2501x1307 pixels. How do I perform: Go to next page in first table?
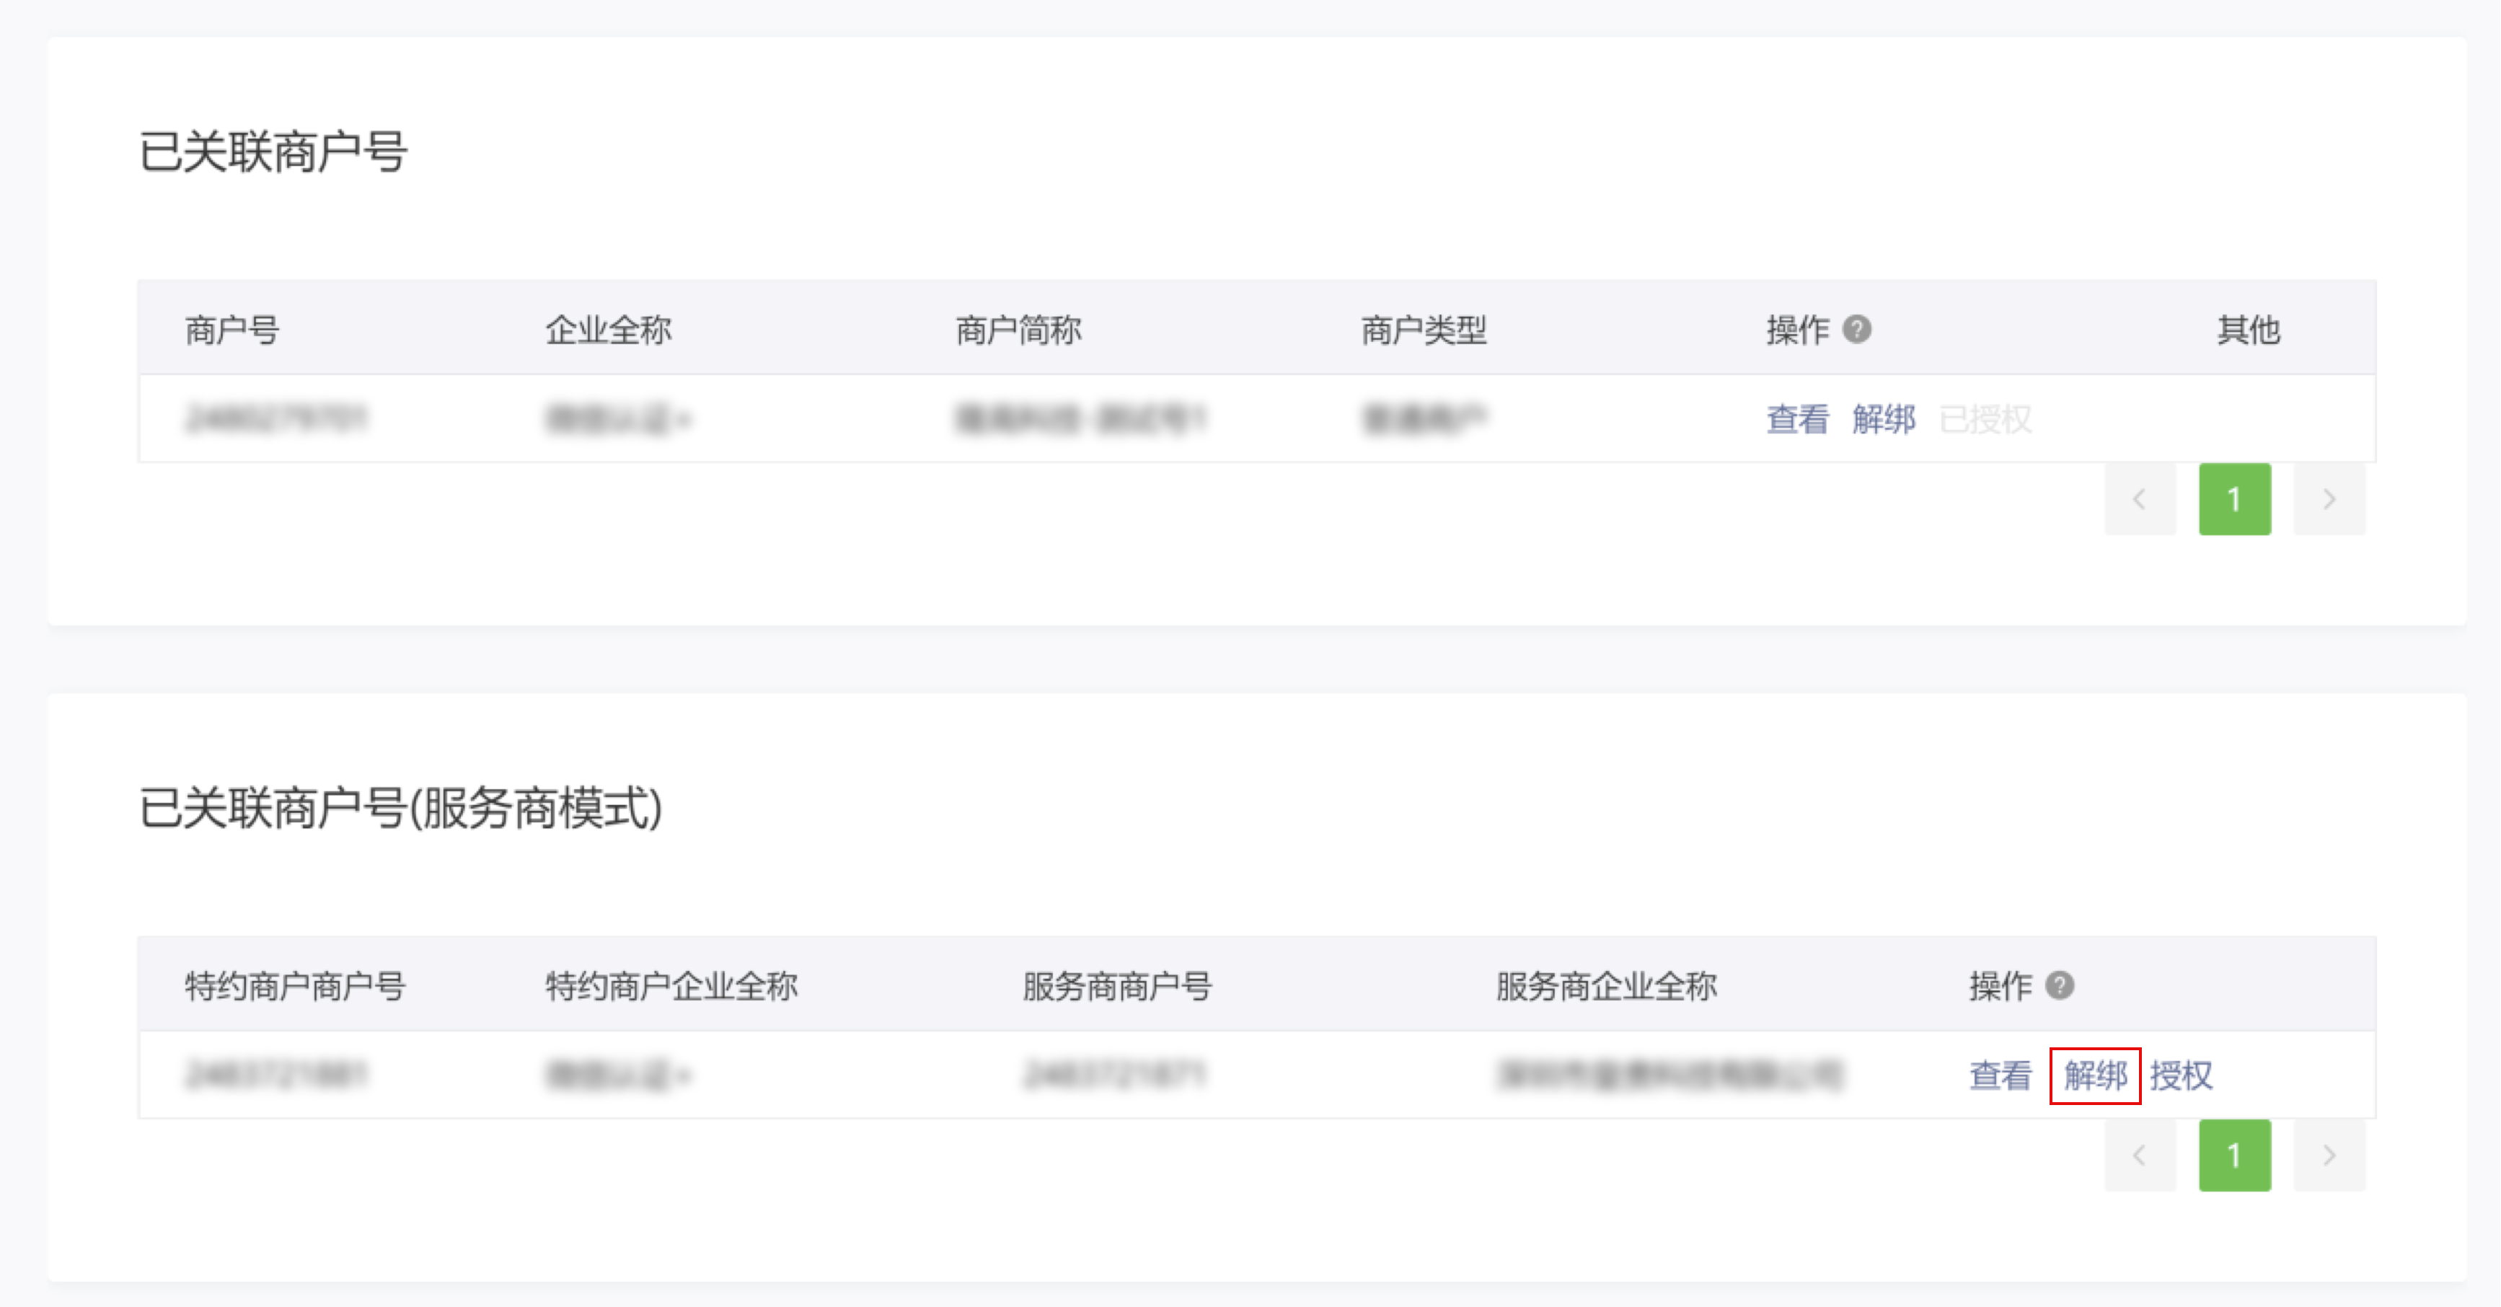click(x=2329, y=499)
